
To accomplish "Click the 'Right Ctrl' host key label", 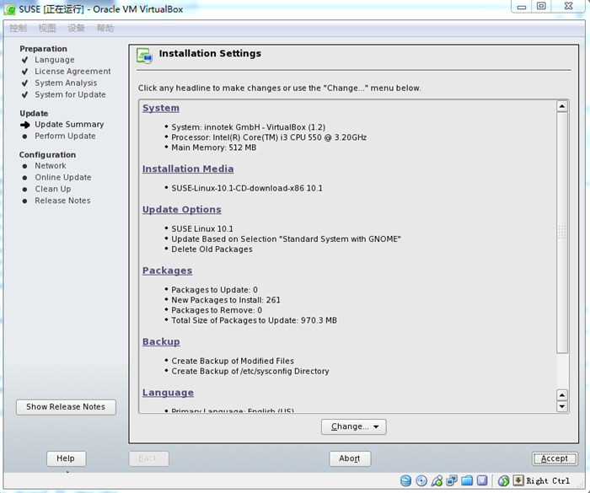I will pyautogui.click(x=548, y=481).
